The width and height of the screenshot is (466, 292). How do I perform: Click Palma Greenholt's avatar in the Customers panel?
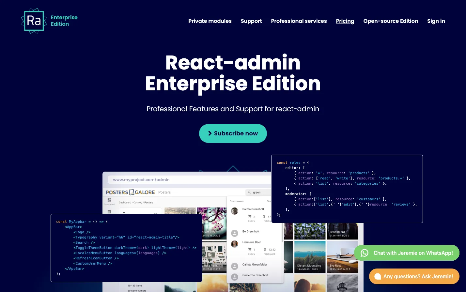tap(235, 211)
